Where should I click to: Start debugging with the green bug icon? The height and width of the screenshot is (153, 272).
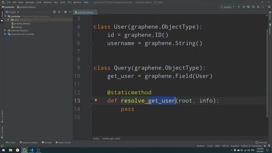tap(244, 7)
